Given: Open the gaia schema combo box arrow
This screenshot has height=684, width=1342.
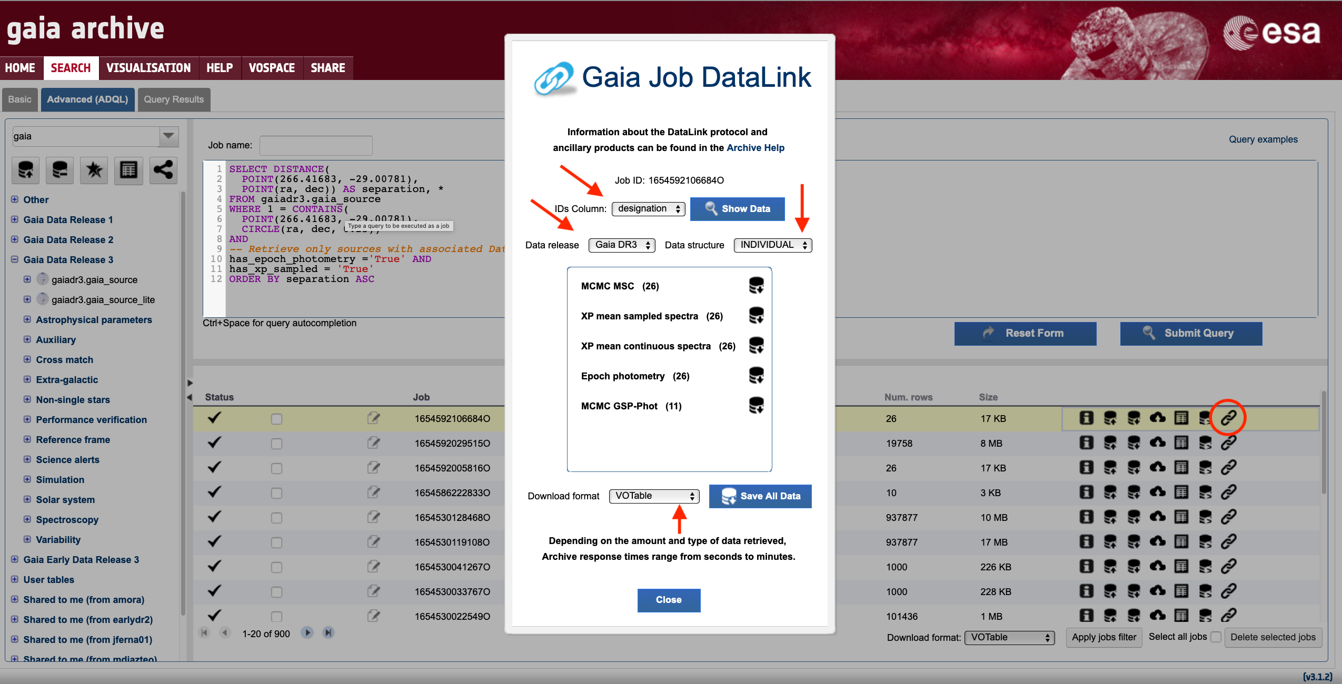Looking at the screenshot, I should [168, 136].
